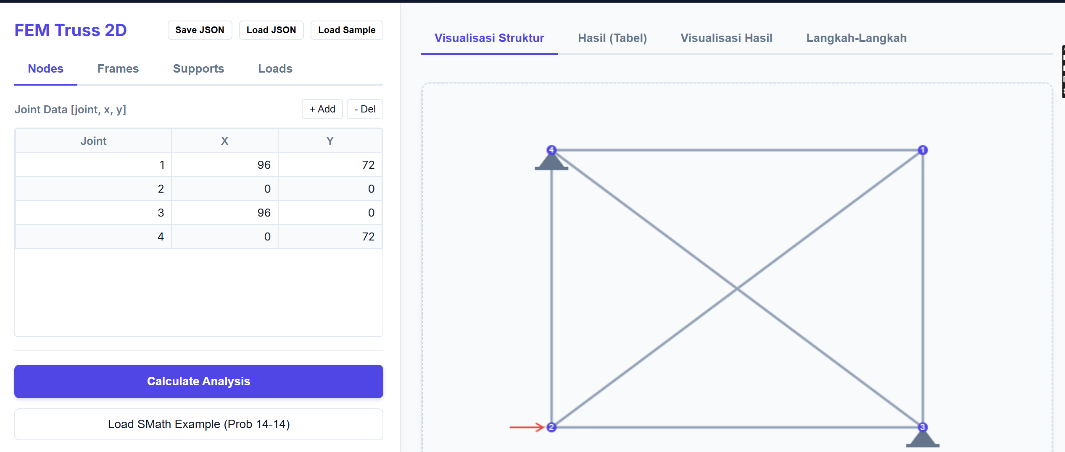Click node 2 marker in the structure diagram
Image resolution: width=1065 pixels, height=452 pixels.
[551, 427]
